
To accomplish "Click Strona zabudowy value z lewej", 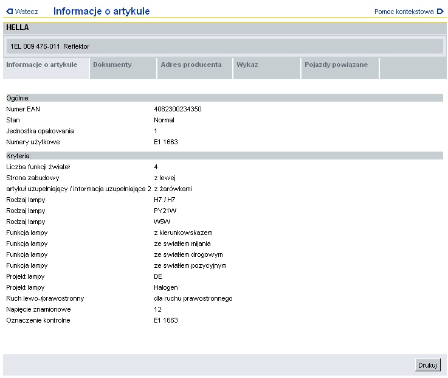I will 165,178.
